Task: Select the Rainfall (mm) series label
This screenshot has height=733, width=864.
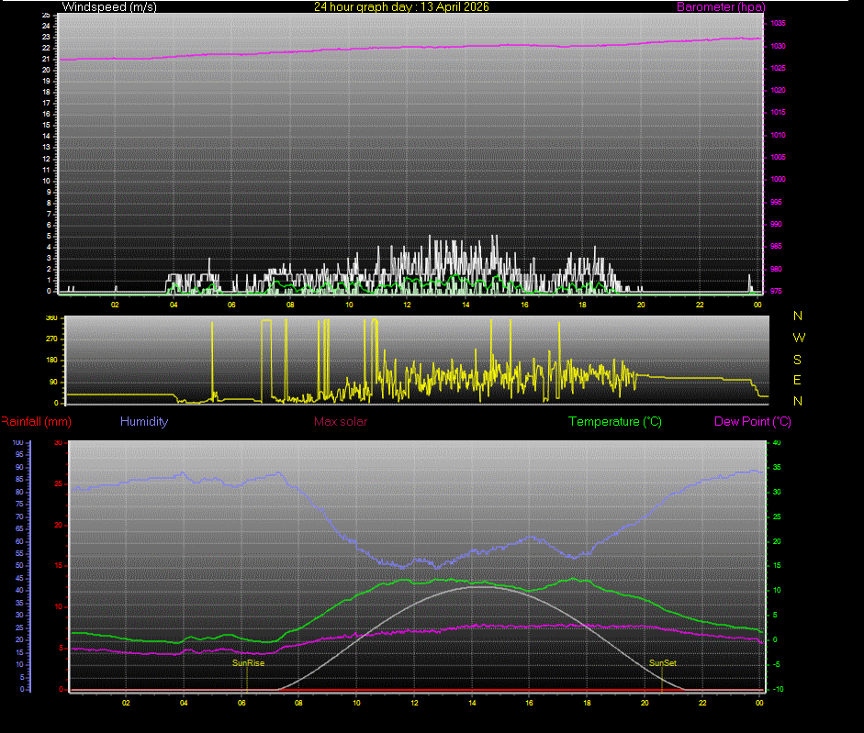Action: (x=35, y=421)
